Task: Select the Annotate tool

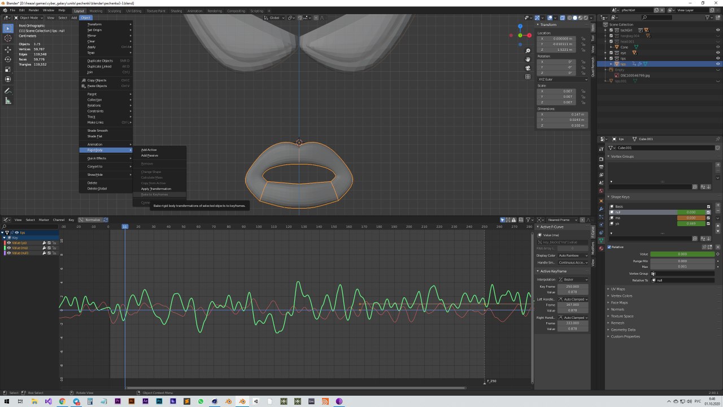Action: (8, 90)
